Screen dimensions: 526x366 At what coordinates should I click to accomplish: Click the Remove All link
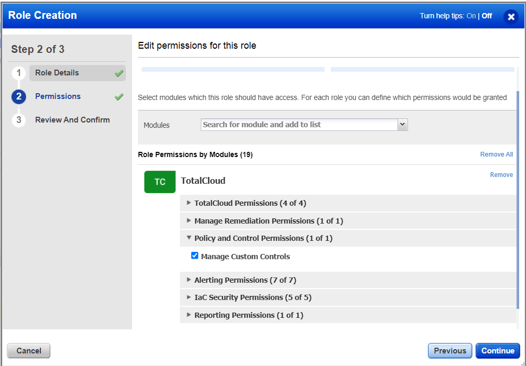[x=496, y=154]
